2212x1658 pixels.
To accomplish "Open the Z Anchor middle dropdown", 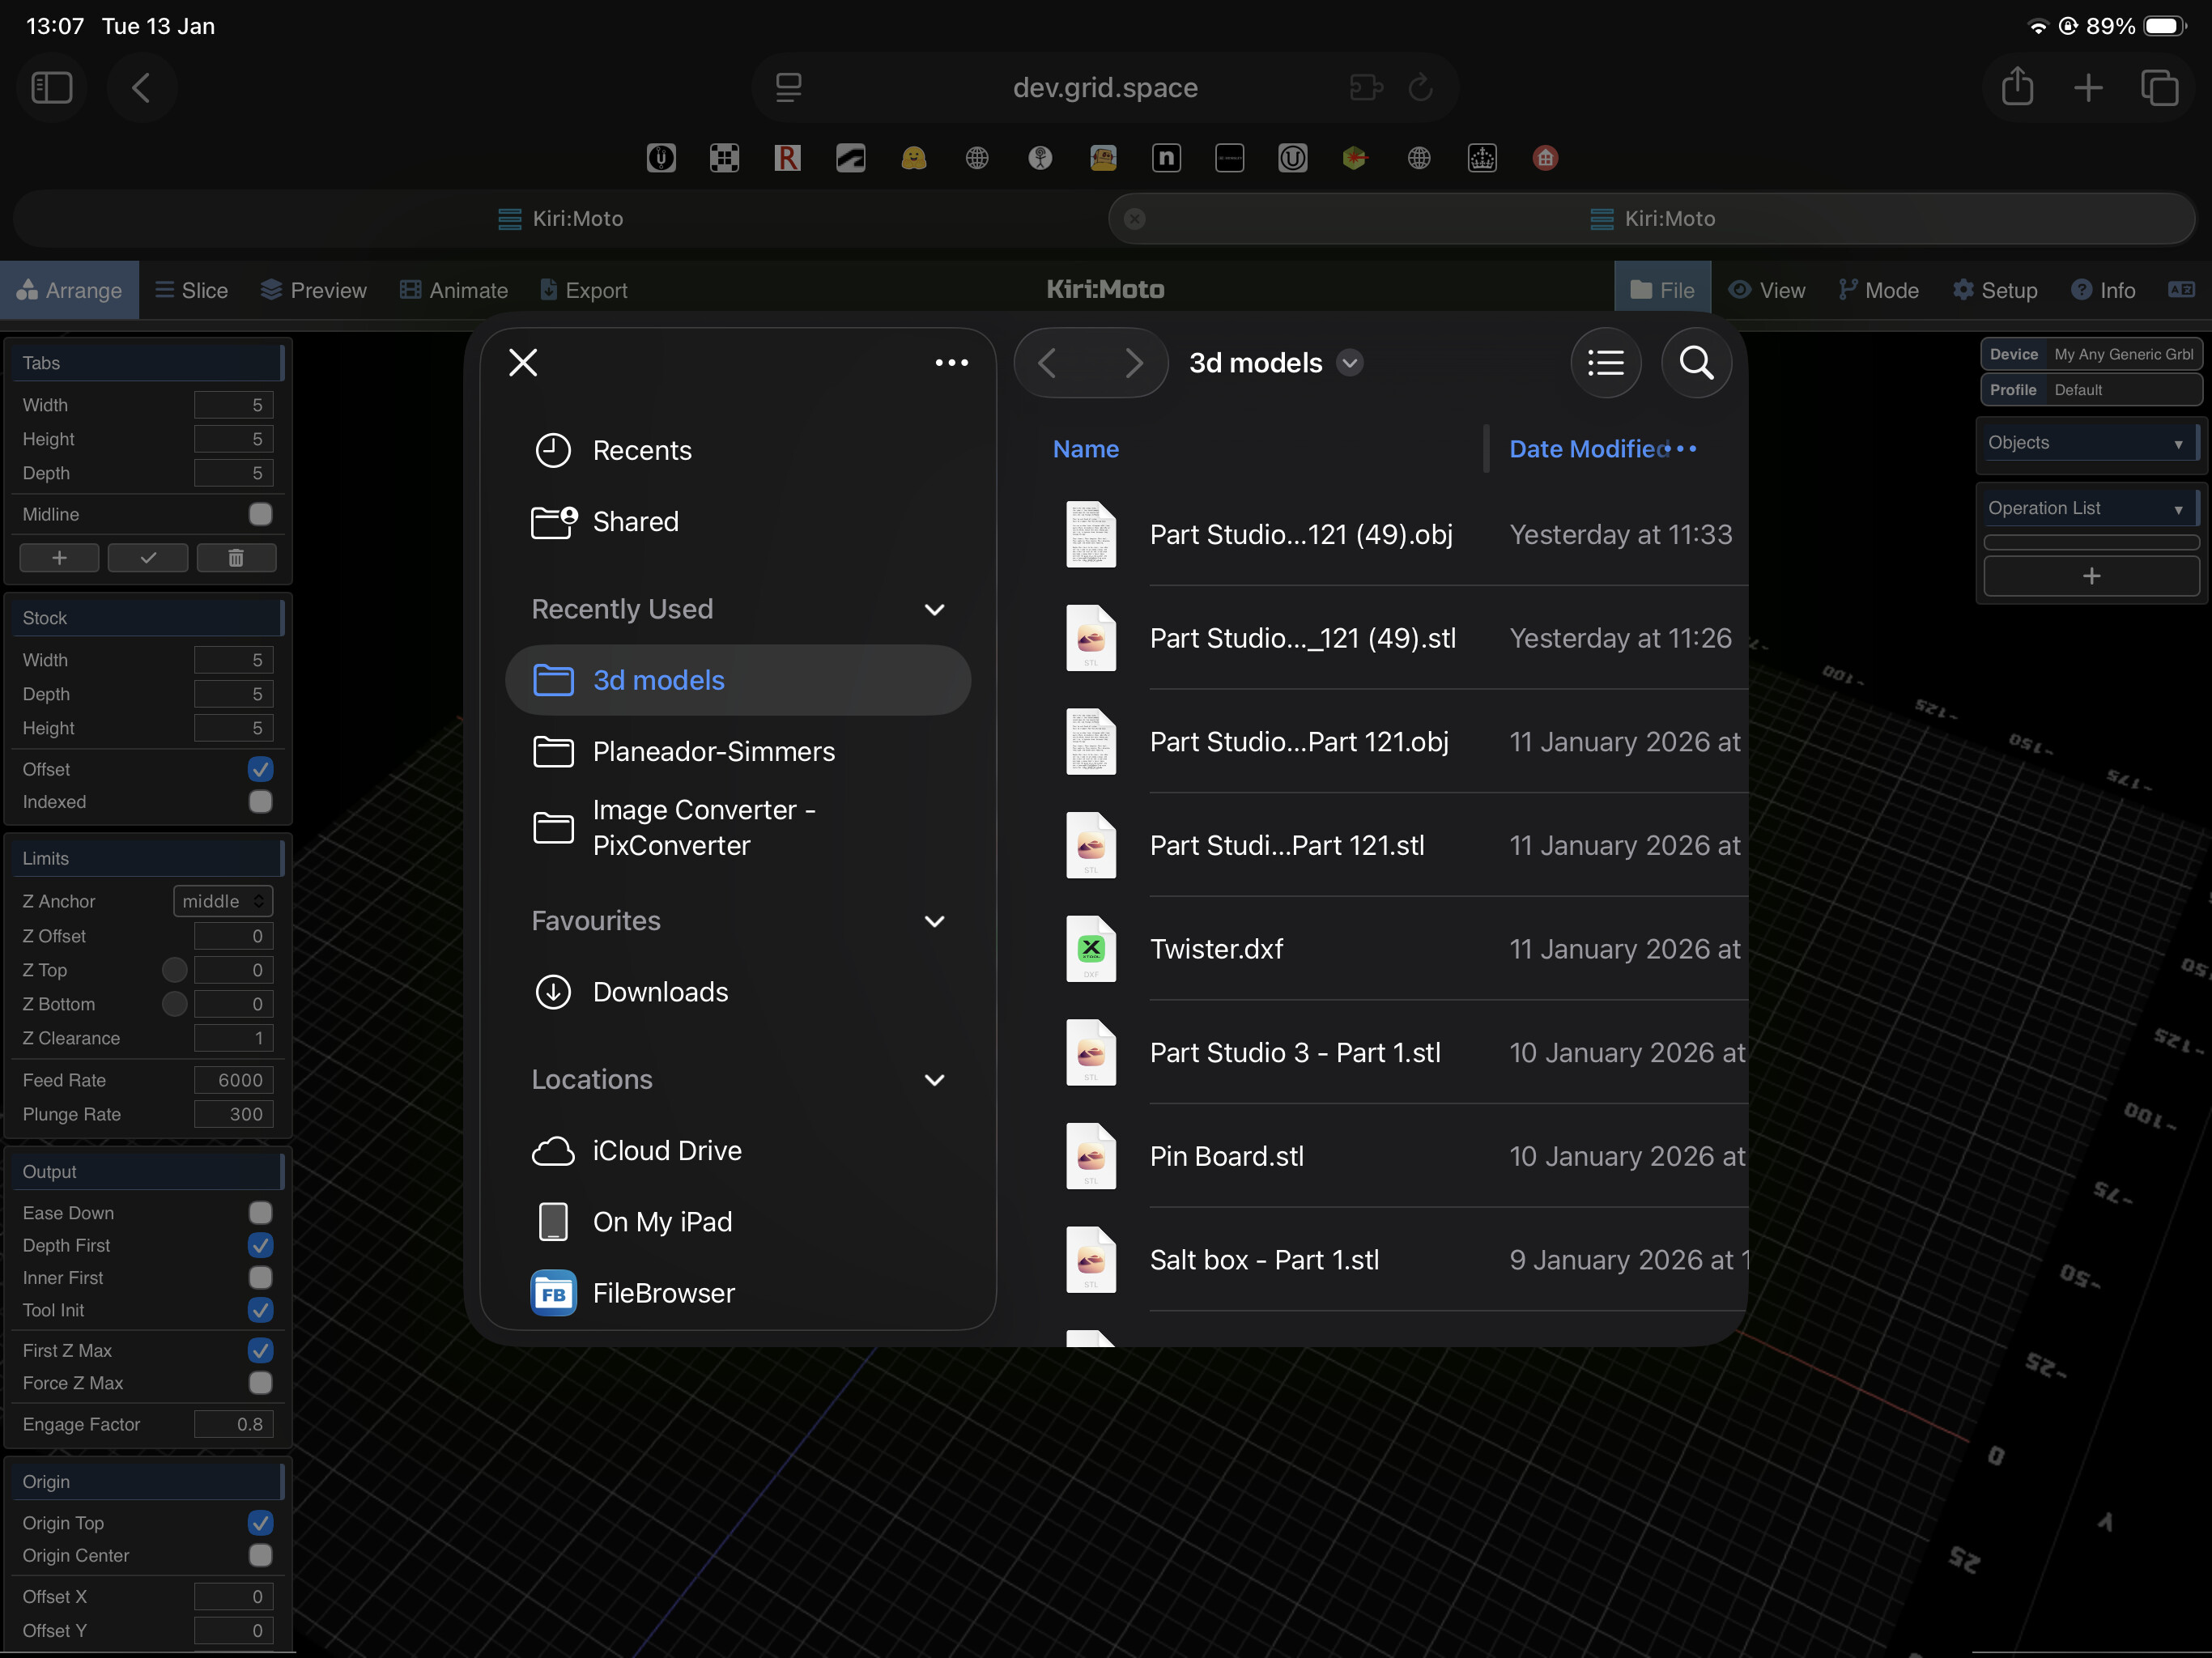I will pos(223,901).
